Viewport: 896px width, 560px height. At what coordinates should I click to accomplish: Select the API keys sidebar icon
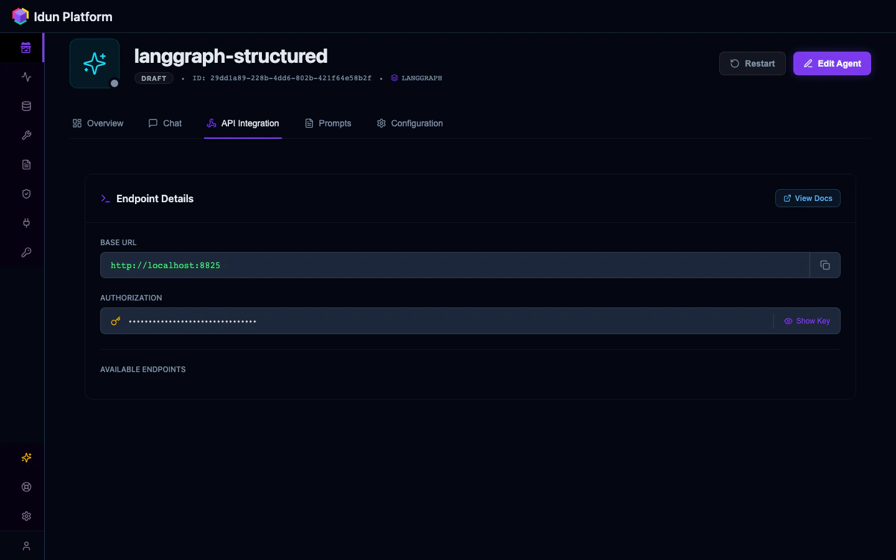pos(26,252)
